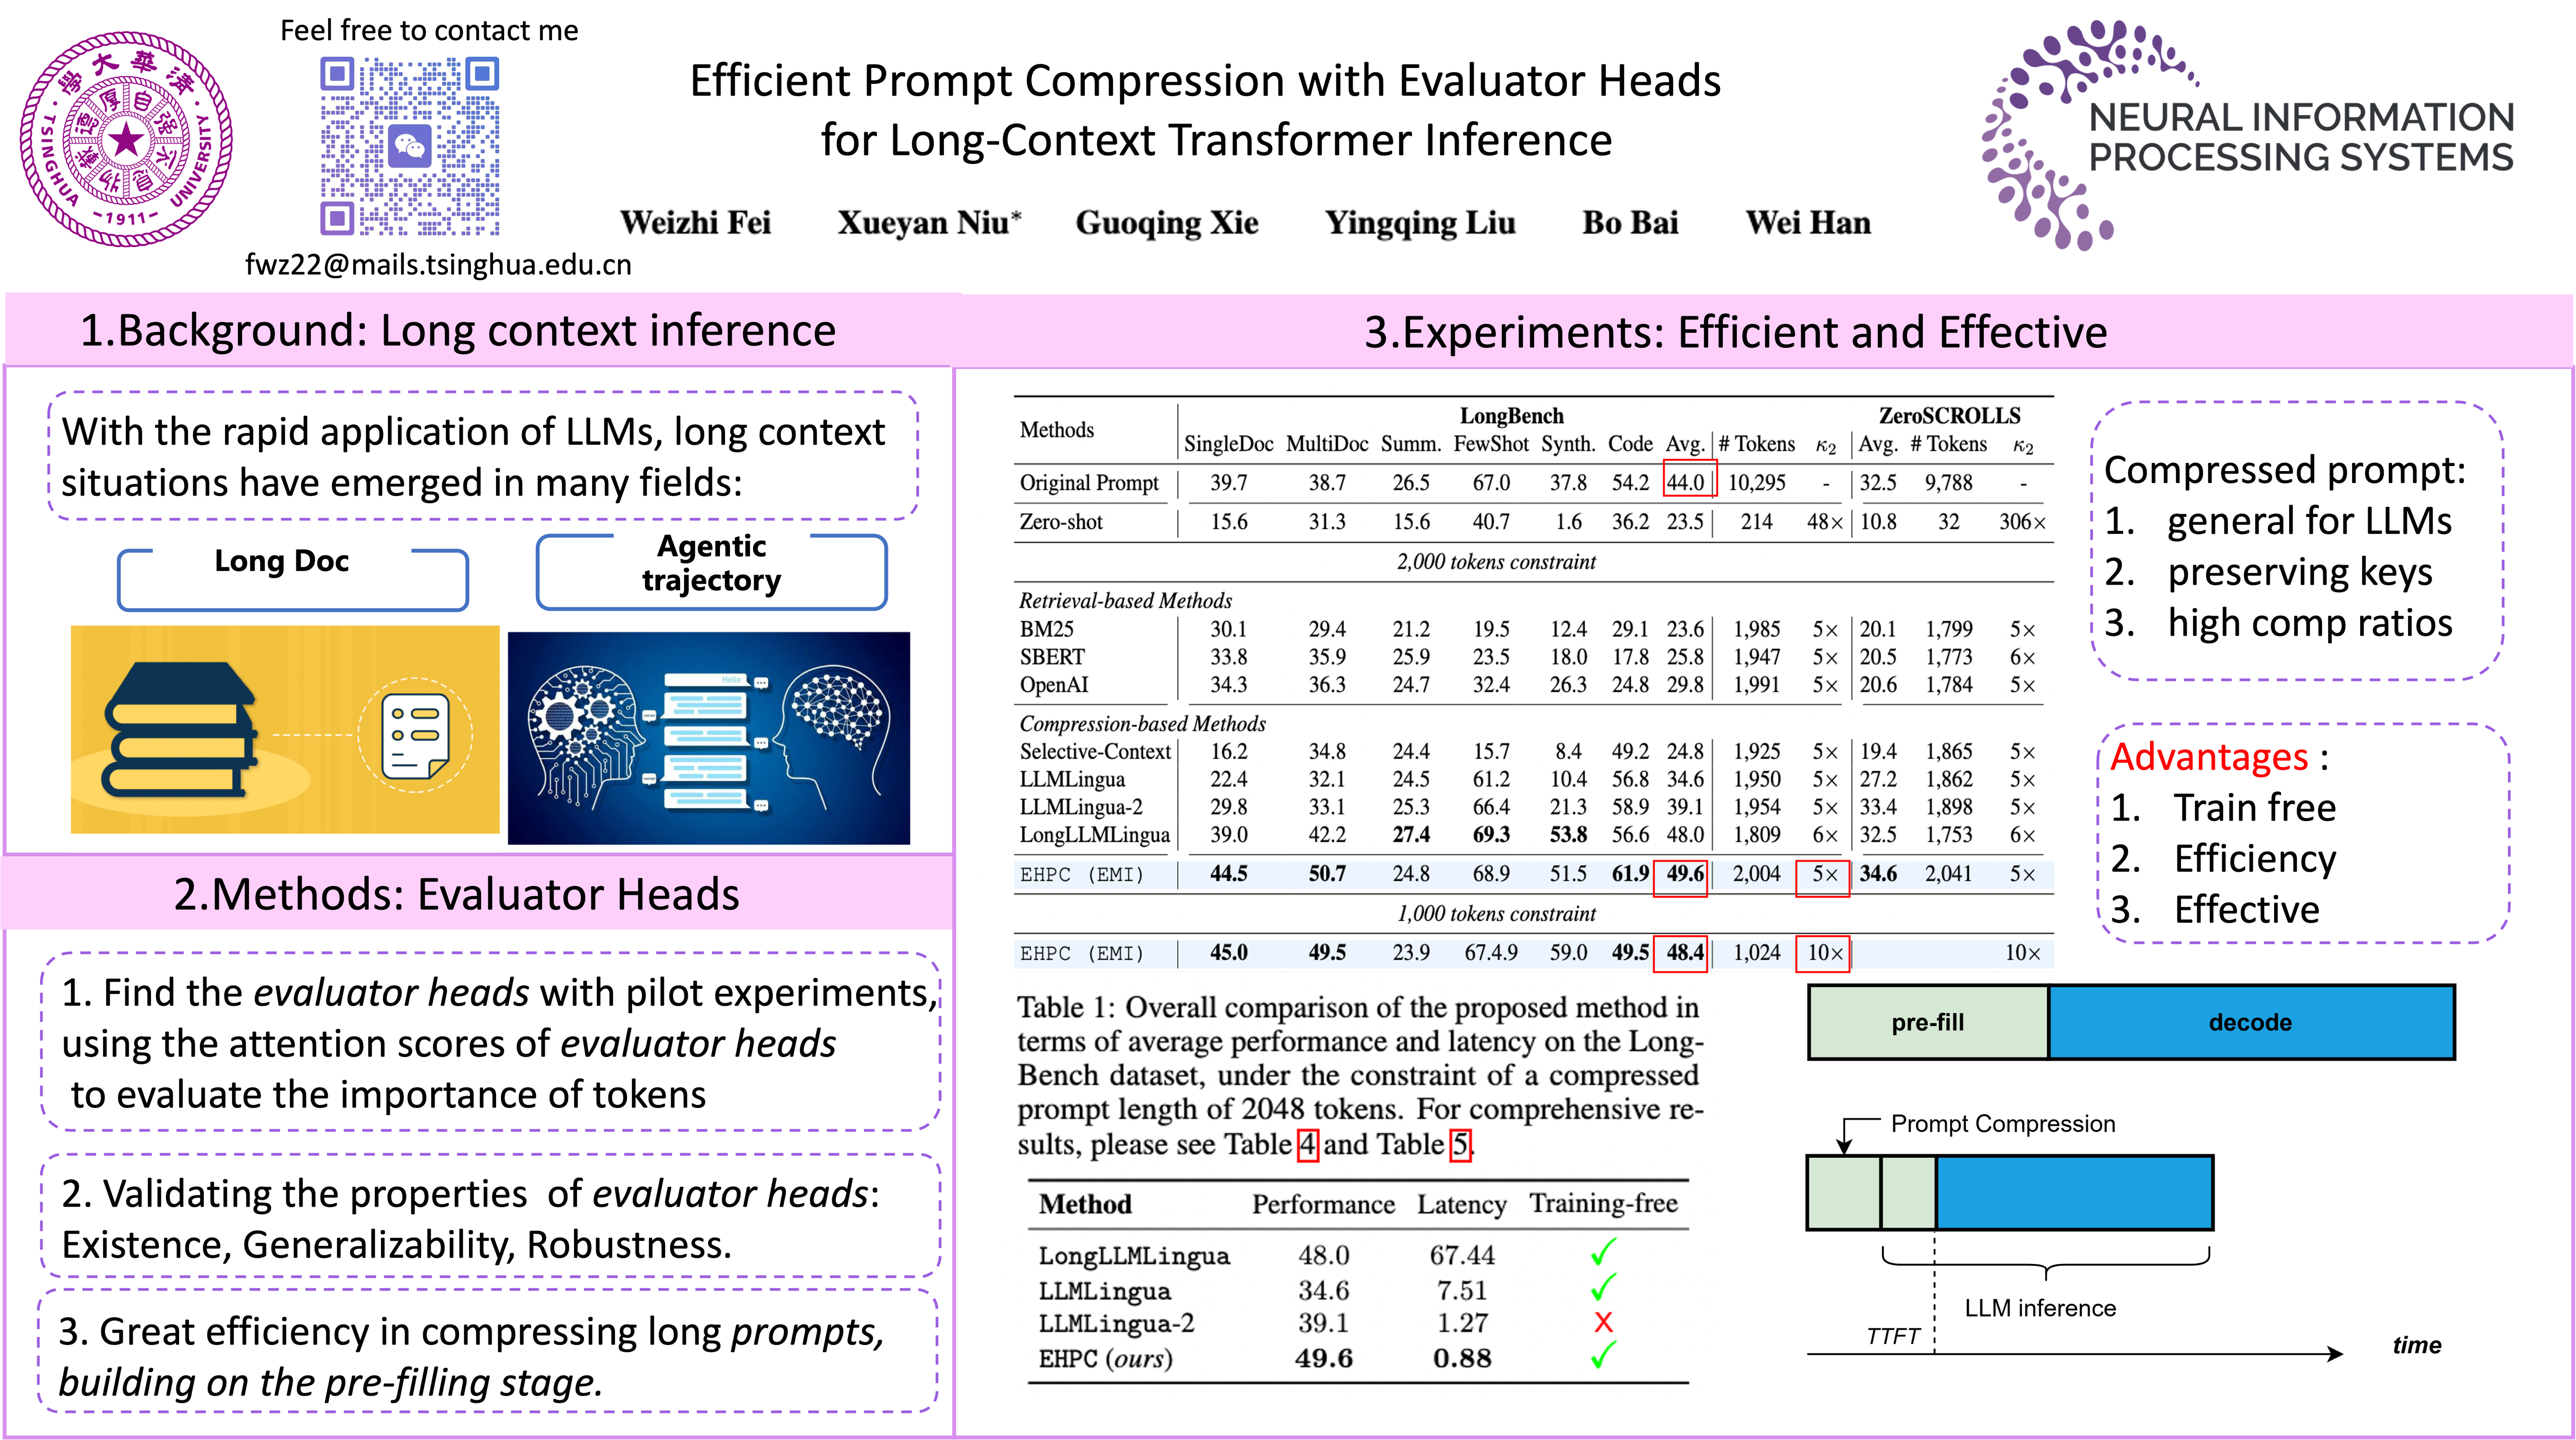Click the green checkmark for EHPC (ours)
Screen dimensions: 2576x1440
[1603, 1356]
